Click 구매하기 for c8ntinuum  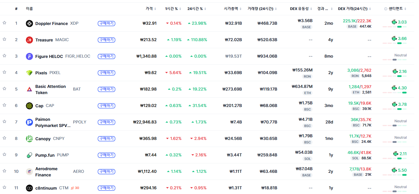(107, 188)
